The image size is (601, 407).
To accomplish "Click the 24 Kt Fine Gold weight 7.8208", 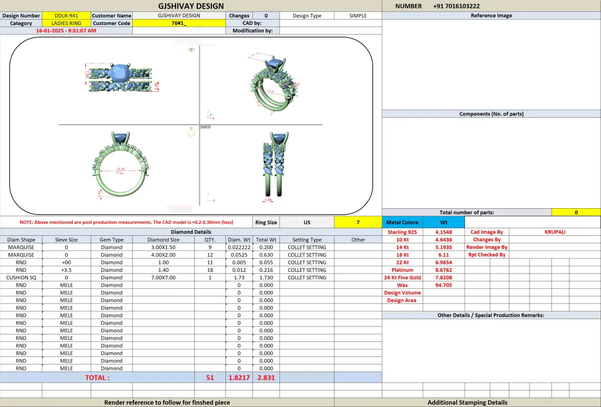I will (x=444, y=277).
